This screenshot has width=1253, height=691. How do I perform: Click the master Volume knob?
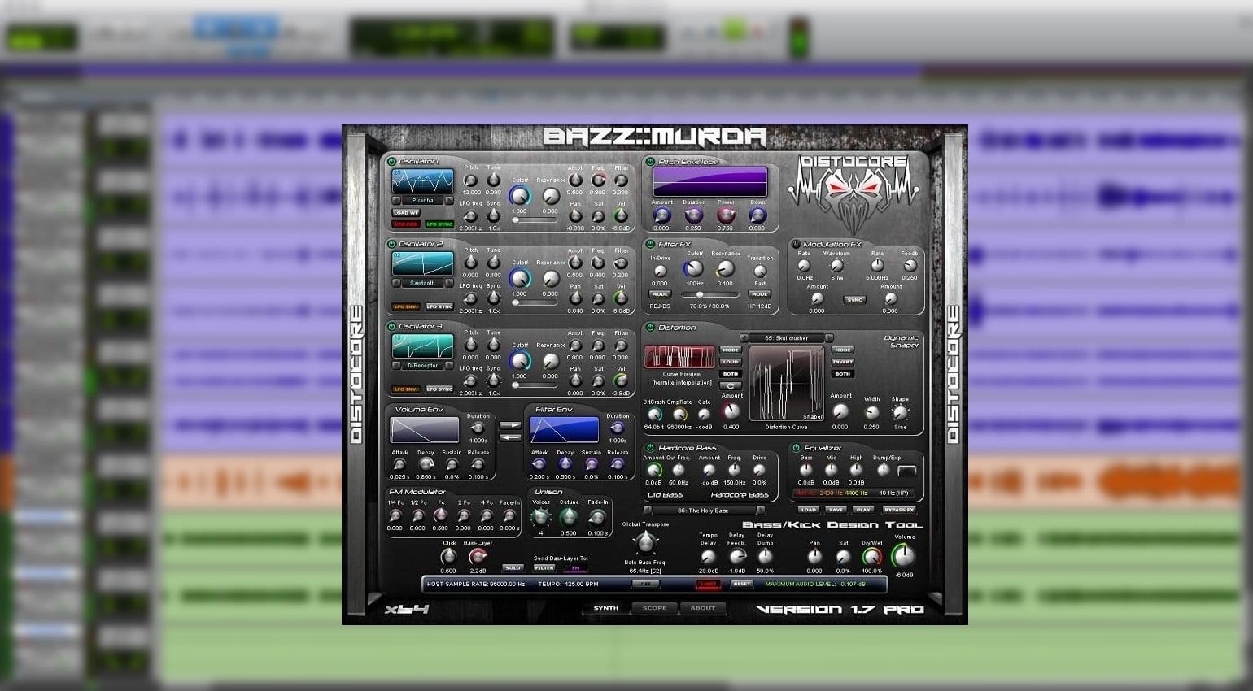(x=903, y=555)
